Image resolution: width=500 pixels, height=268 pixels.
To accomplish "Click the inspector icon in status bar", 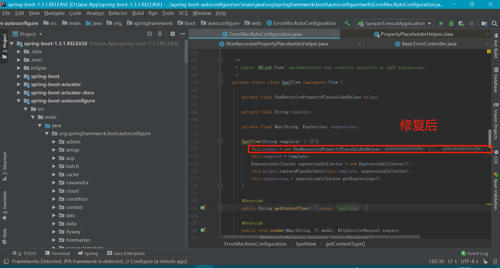I will tap(495, 261).
